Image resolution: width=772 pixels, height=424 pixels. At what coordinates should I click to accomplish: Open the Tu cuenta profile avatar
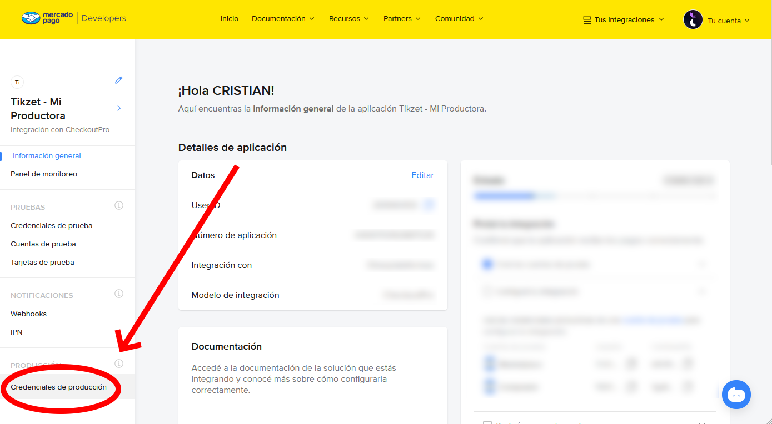[x=693, y=20]
